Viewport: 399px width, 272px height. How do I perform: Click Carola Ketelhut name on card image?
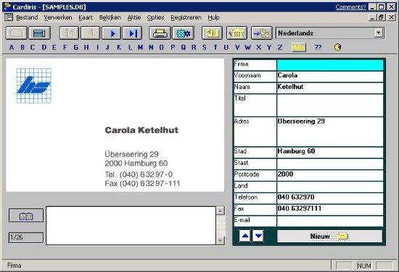[x=141, y=130]
